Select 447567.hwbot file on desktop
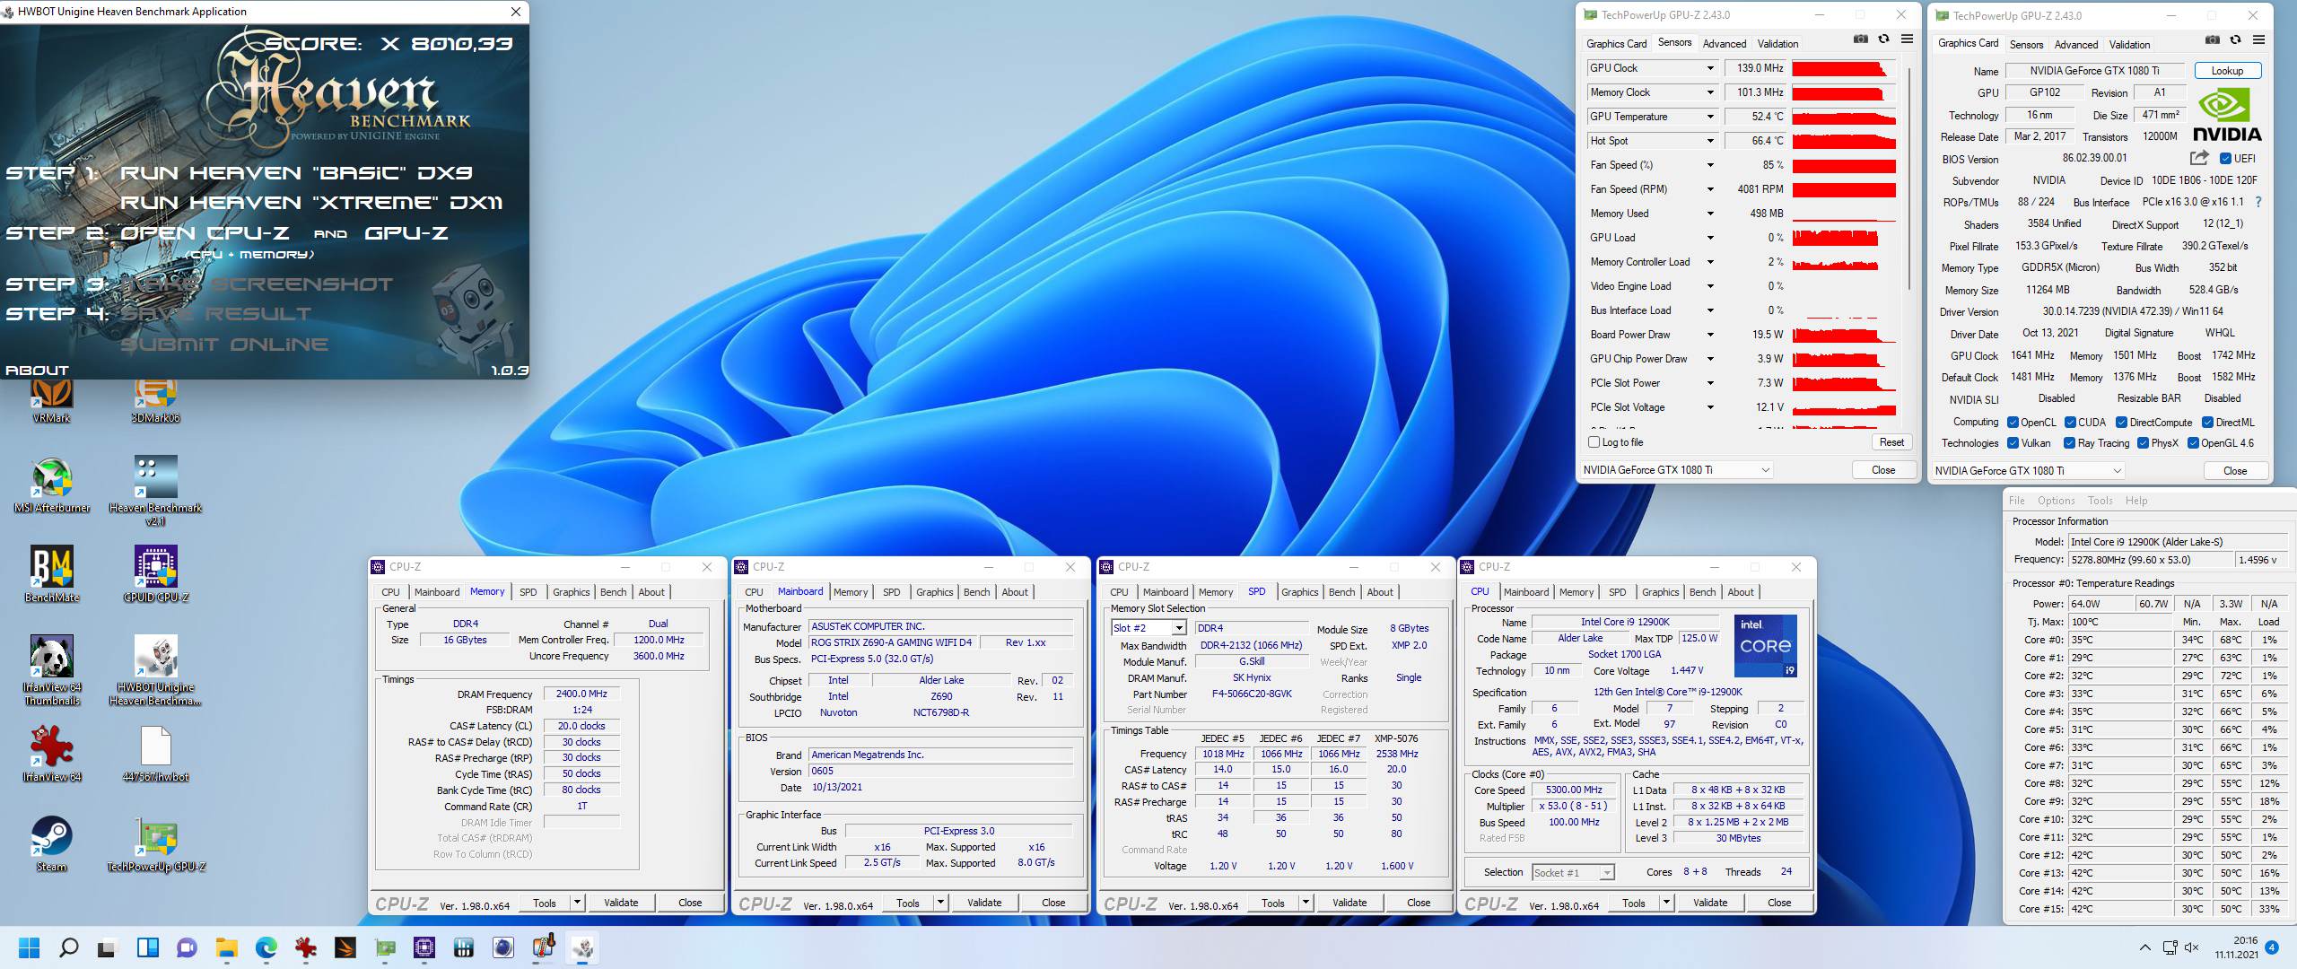 tap(155, 755)
